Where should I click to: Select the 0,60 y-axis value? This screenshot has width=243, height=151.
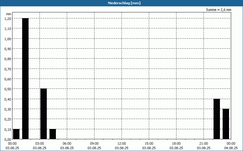(8, 79)
